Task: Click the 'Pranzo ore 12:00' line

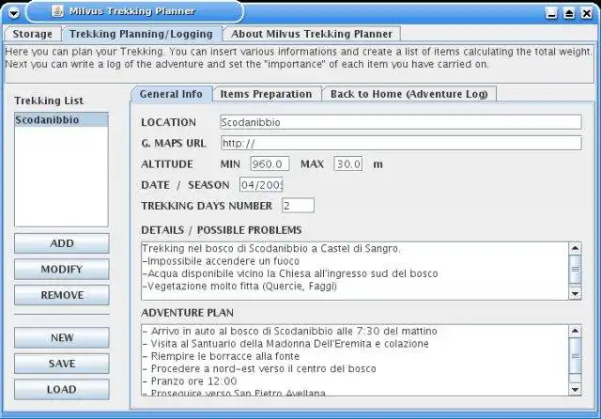Action: point(190,381)
